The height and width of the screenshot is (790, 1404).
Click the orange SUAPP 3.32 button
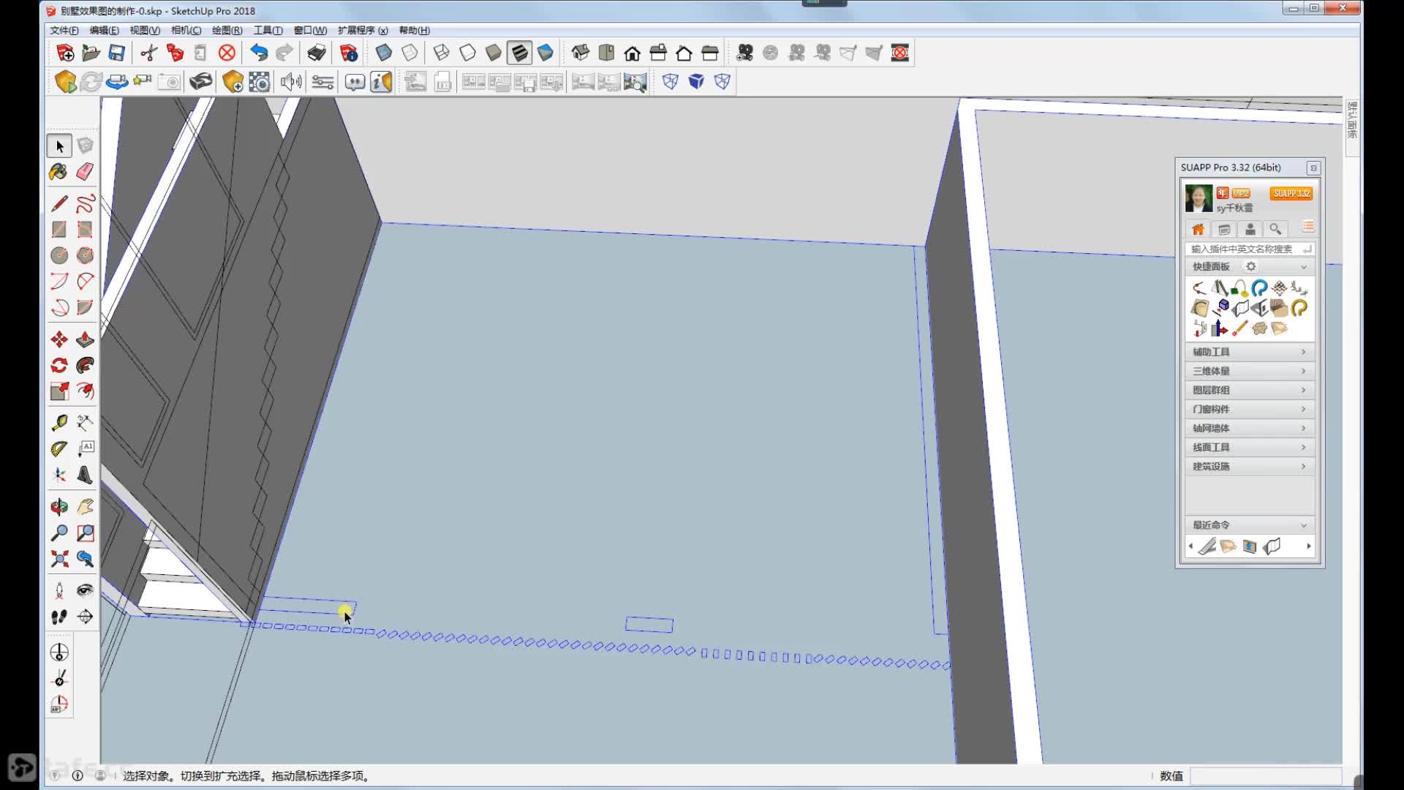[x=1291, y=193]
